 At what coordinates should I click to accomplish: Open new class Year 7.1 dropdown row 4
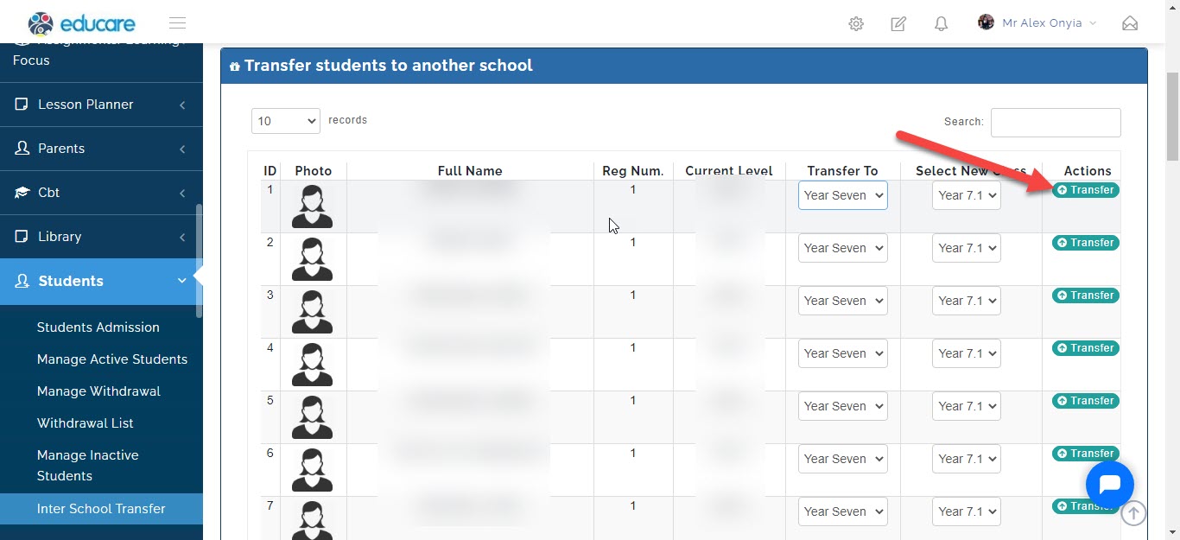point(967,353)
